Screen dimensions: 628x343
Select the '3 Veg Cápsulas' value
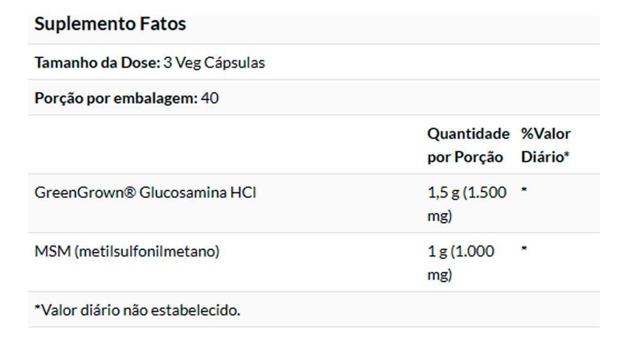pyautogui.click(x=214, y=63)
